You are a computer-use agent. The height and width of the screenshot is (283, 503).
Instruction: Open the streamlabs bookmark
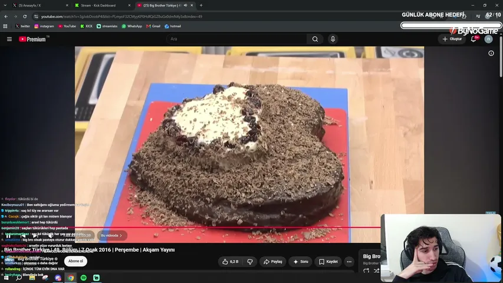point(107,27)
